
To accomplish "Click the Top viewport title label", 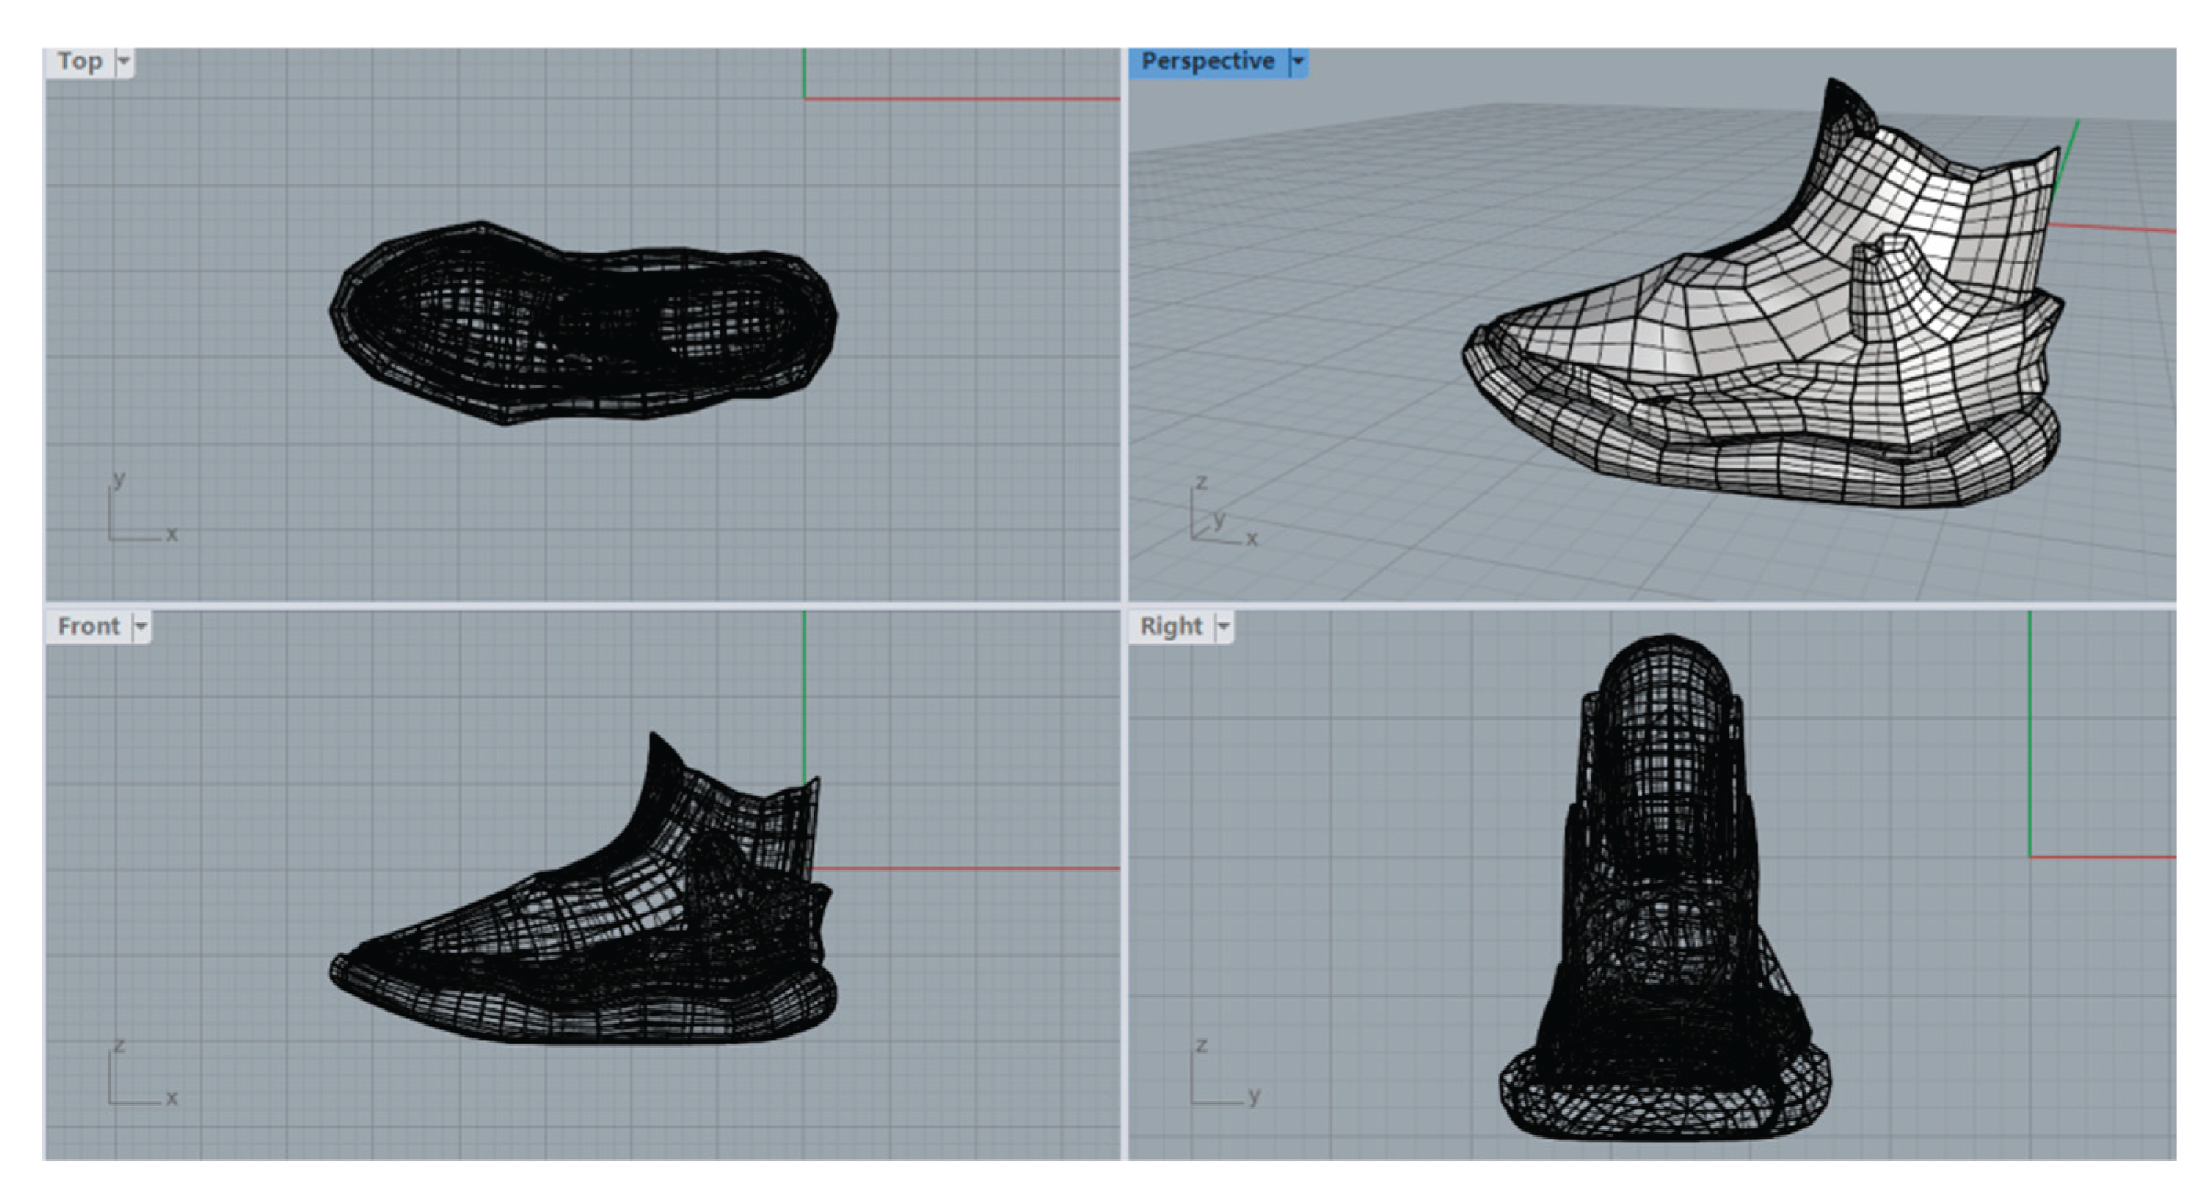I will [x=80, y=62].
